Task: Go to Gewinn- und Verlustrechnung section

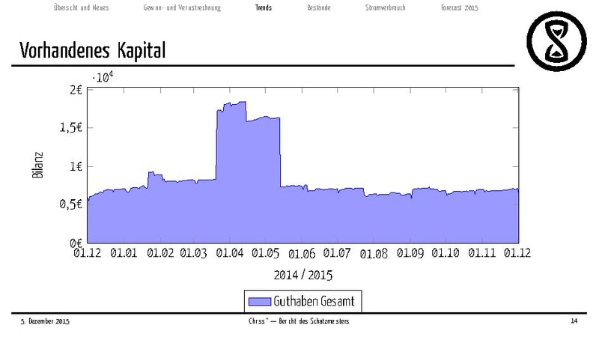Action: pyautogui.click(x=180, y=7)
